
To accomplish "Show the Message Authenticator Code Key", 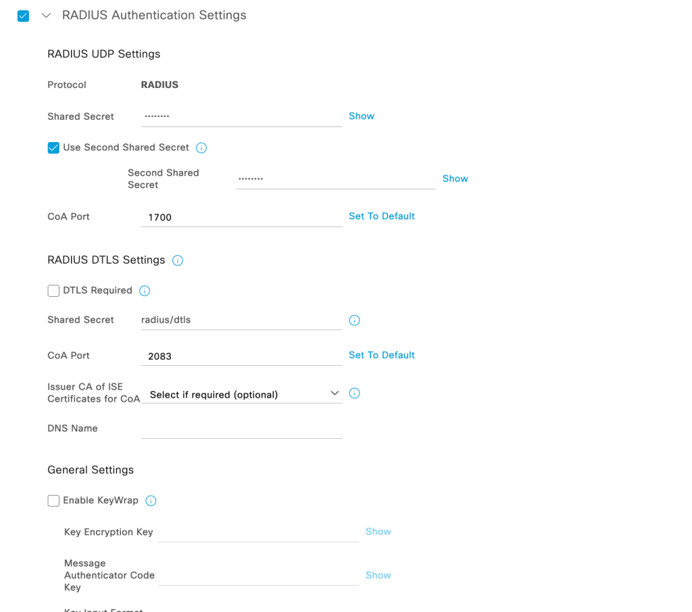I will coord(378,575).
